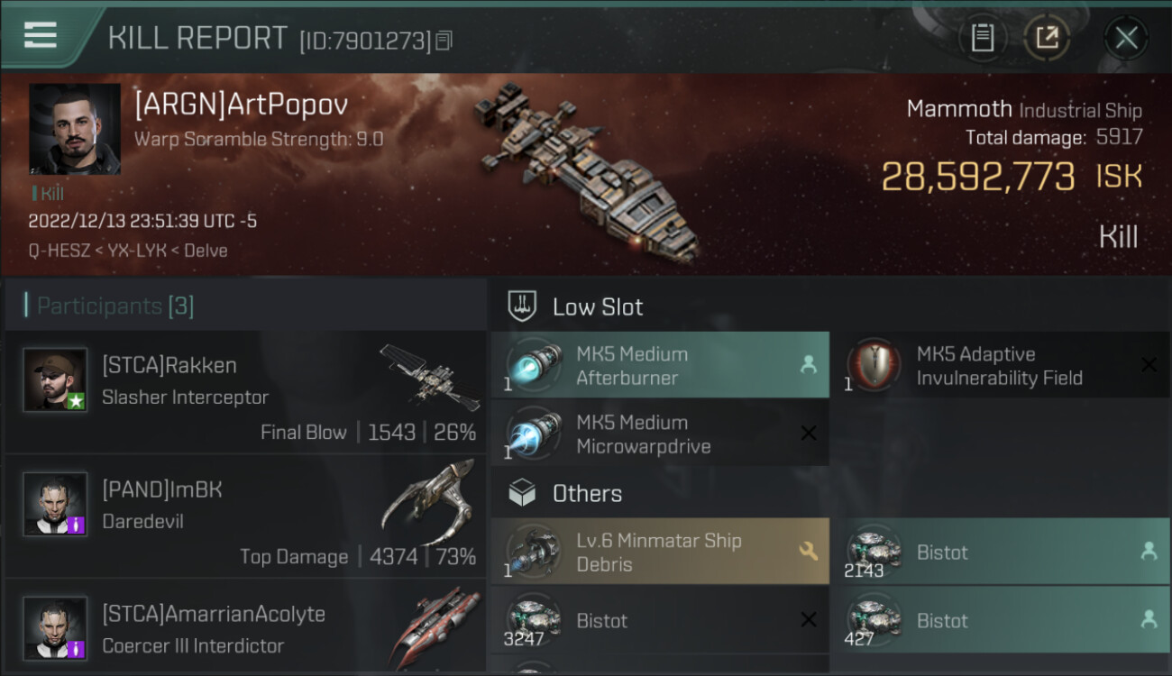Close the kill report window
This screenshot has height=676, width=1172.
coord(1126,38)
